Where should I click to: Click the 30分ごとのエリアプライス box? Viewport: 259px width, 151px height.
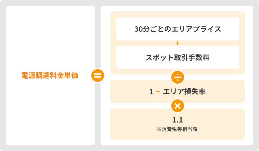[178, 29]
